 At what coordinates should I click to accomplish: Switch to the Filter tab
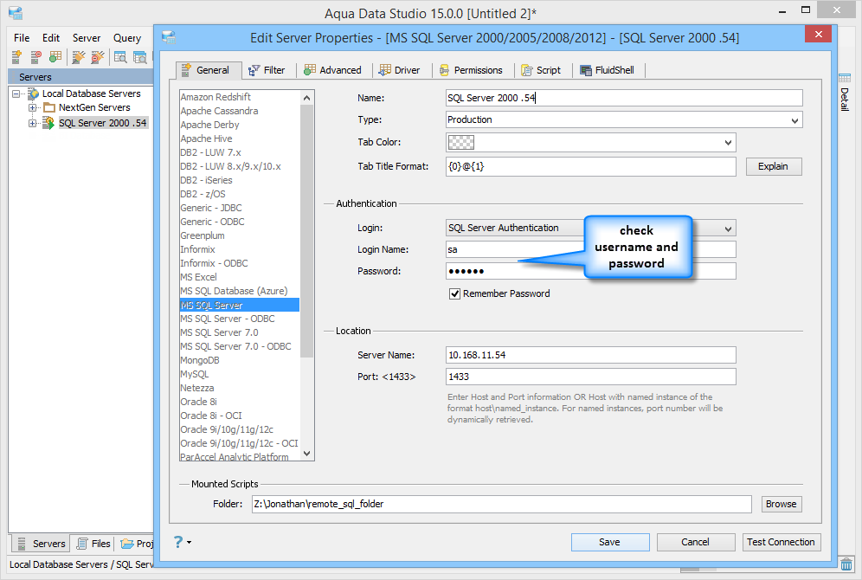tap(267, 70)
